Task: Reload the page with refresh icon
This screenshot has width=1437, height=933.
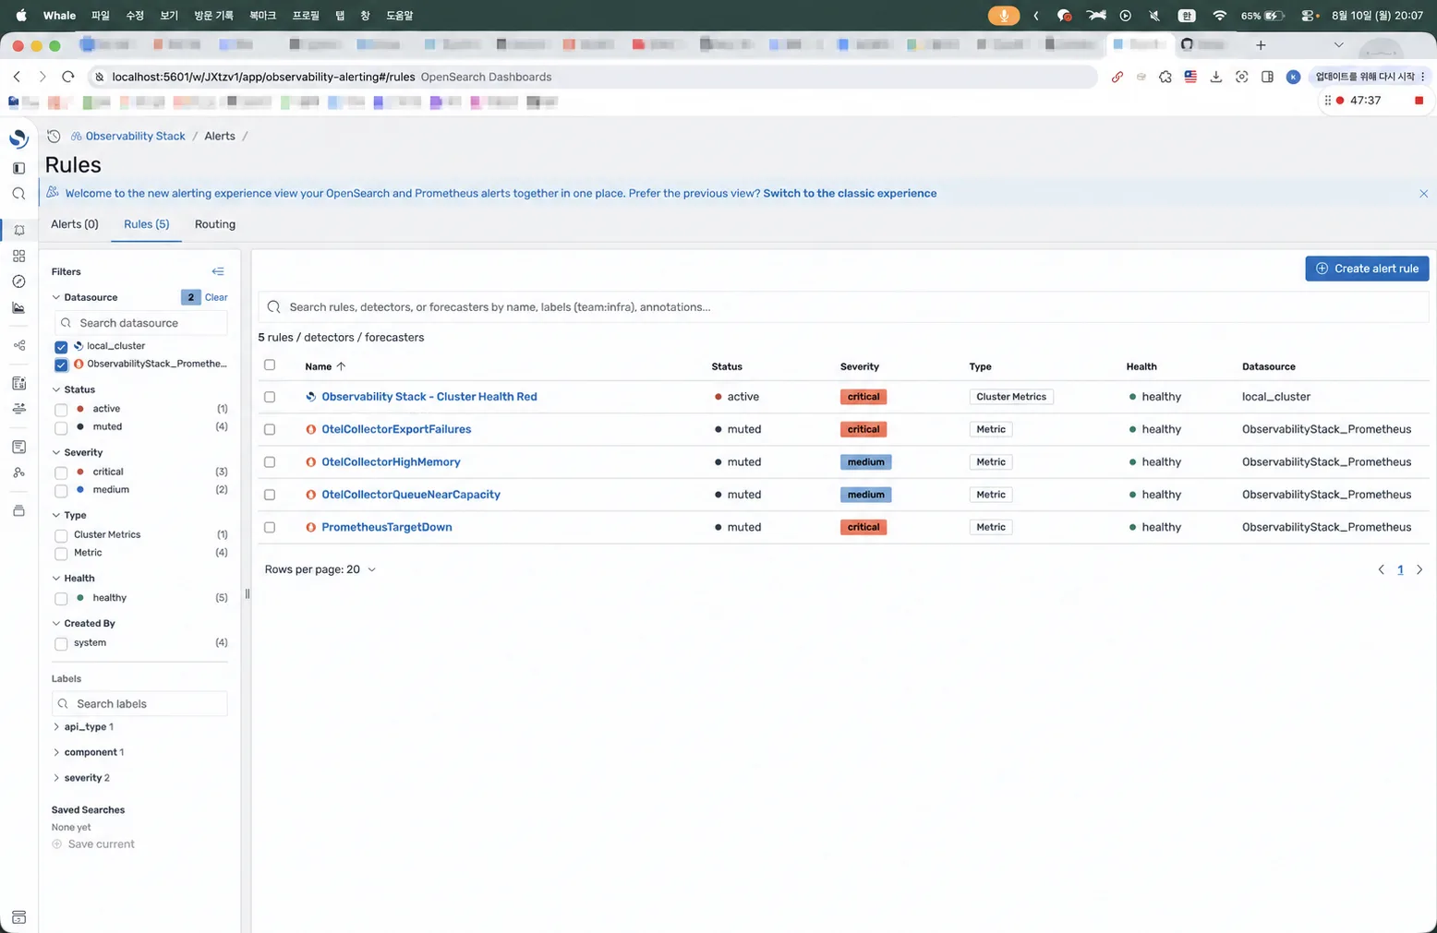Action: click(x=67, y=77)
